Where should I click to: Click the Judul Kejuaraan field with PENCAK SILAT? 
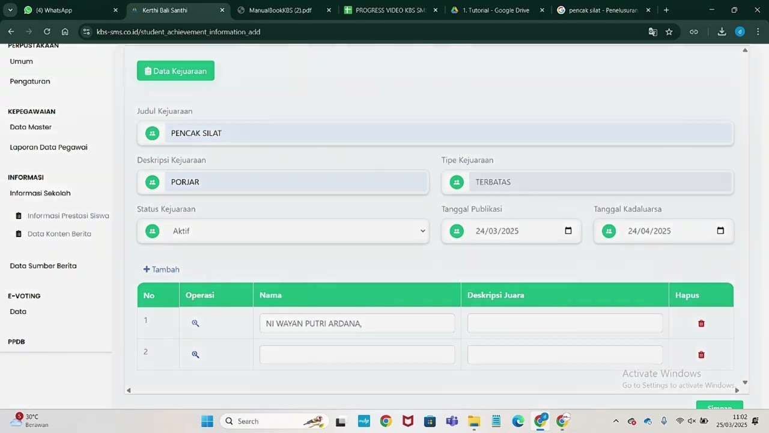coord(435,133)
